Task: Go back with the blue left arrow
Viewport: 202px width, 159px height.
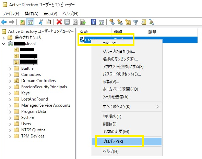Action: (x=4, y=22)
